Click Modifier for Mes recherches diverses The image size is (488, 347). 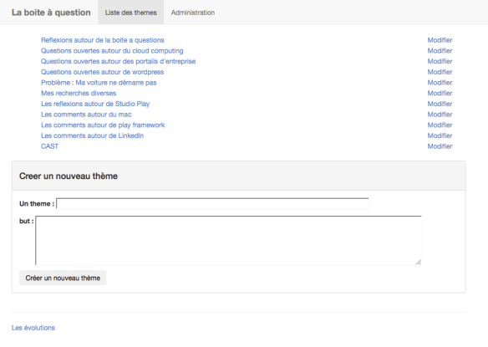pyautogui.click(x=440, y=93)
